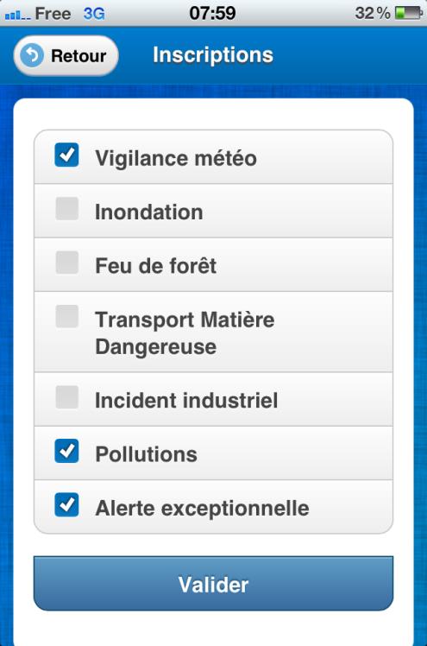The width and height of the screenshot is (427, 646).
Task: Tap the Pollutions row label
Action: pos(146,454)
